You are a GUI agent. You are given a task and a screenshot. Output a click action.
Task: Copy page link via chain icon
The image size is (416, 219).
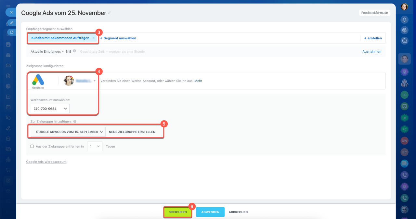pyautogui.click(x=12, y=23)
